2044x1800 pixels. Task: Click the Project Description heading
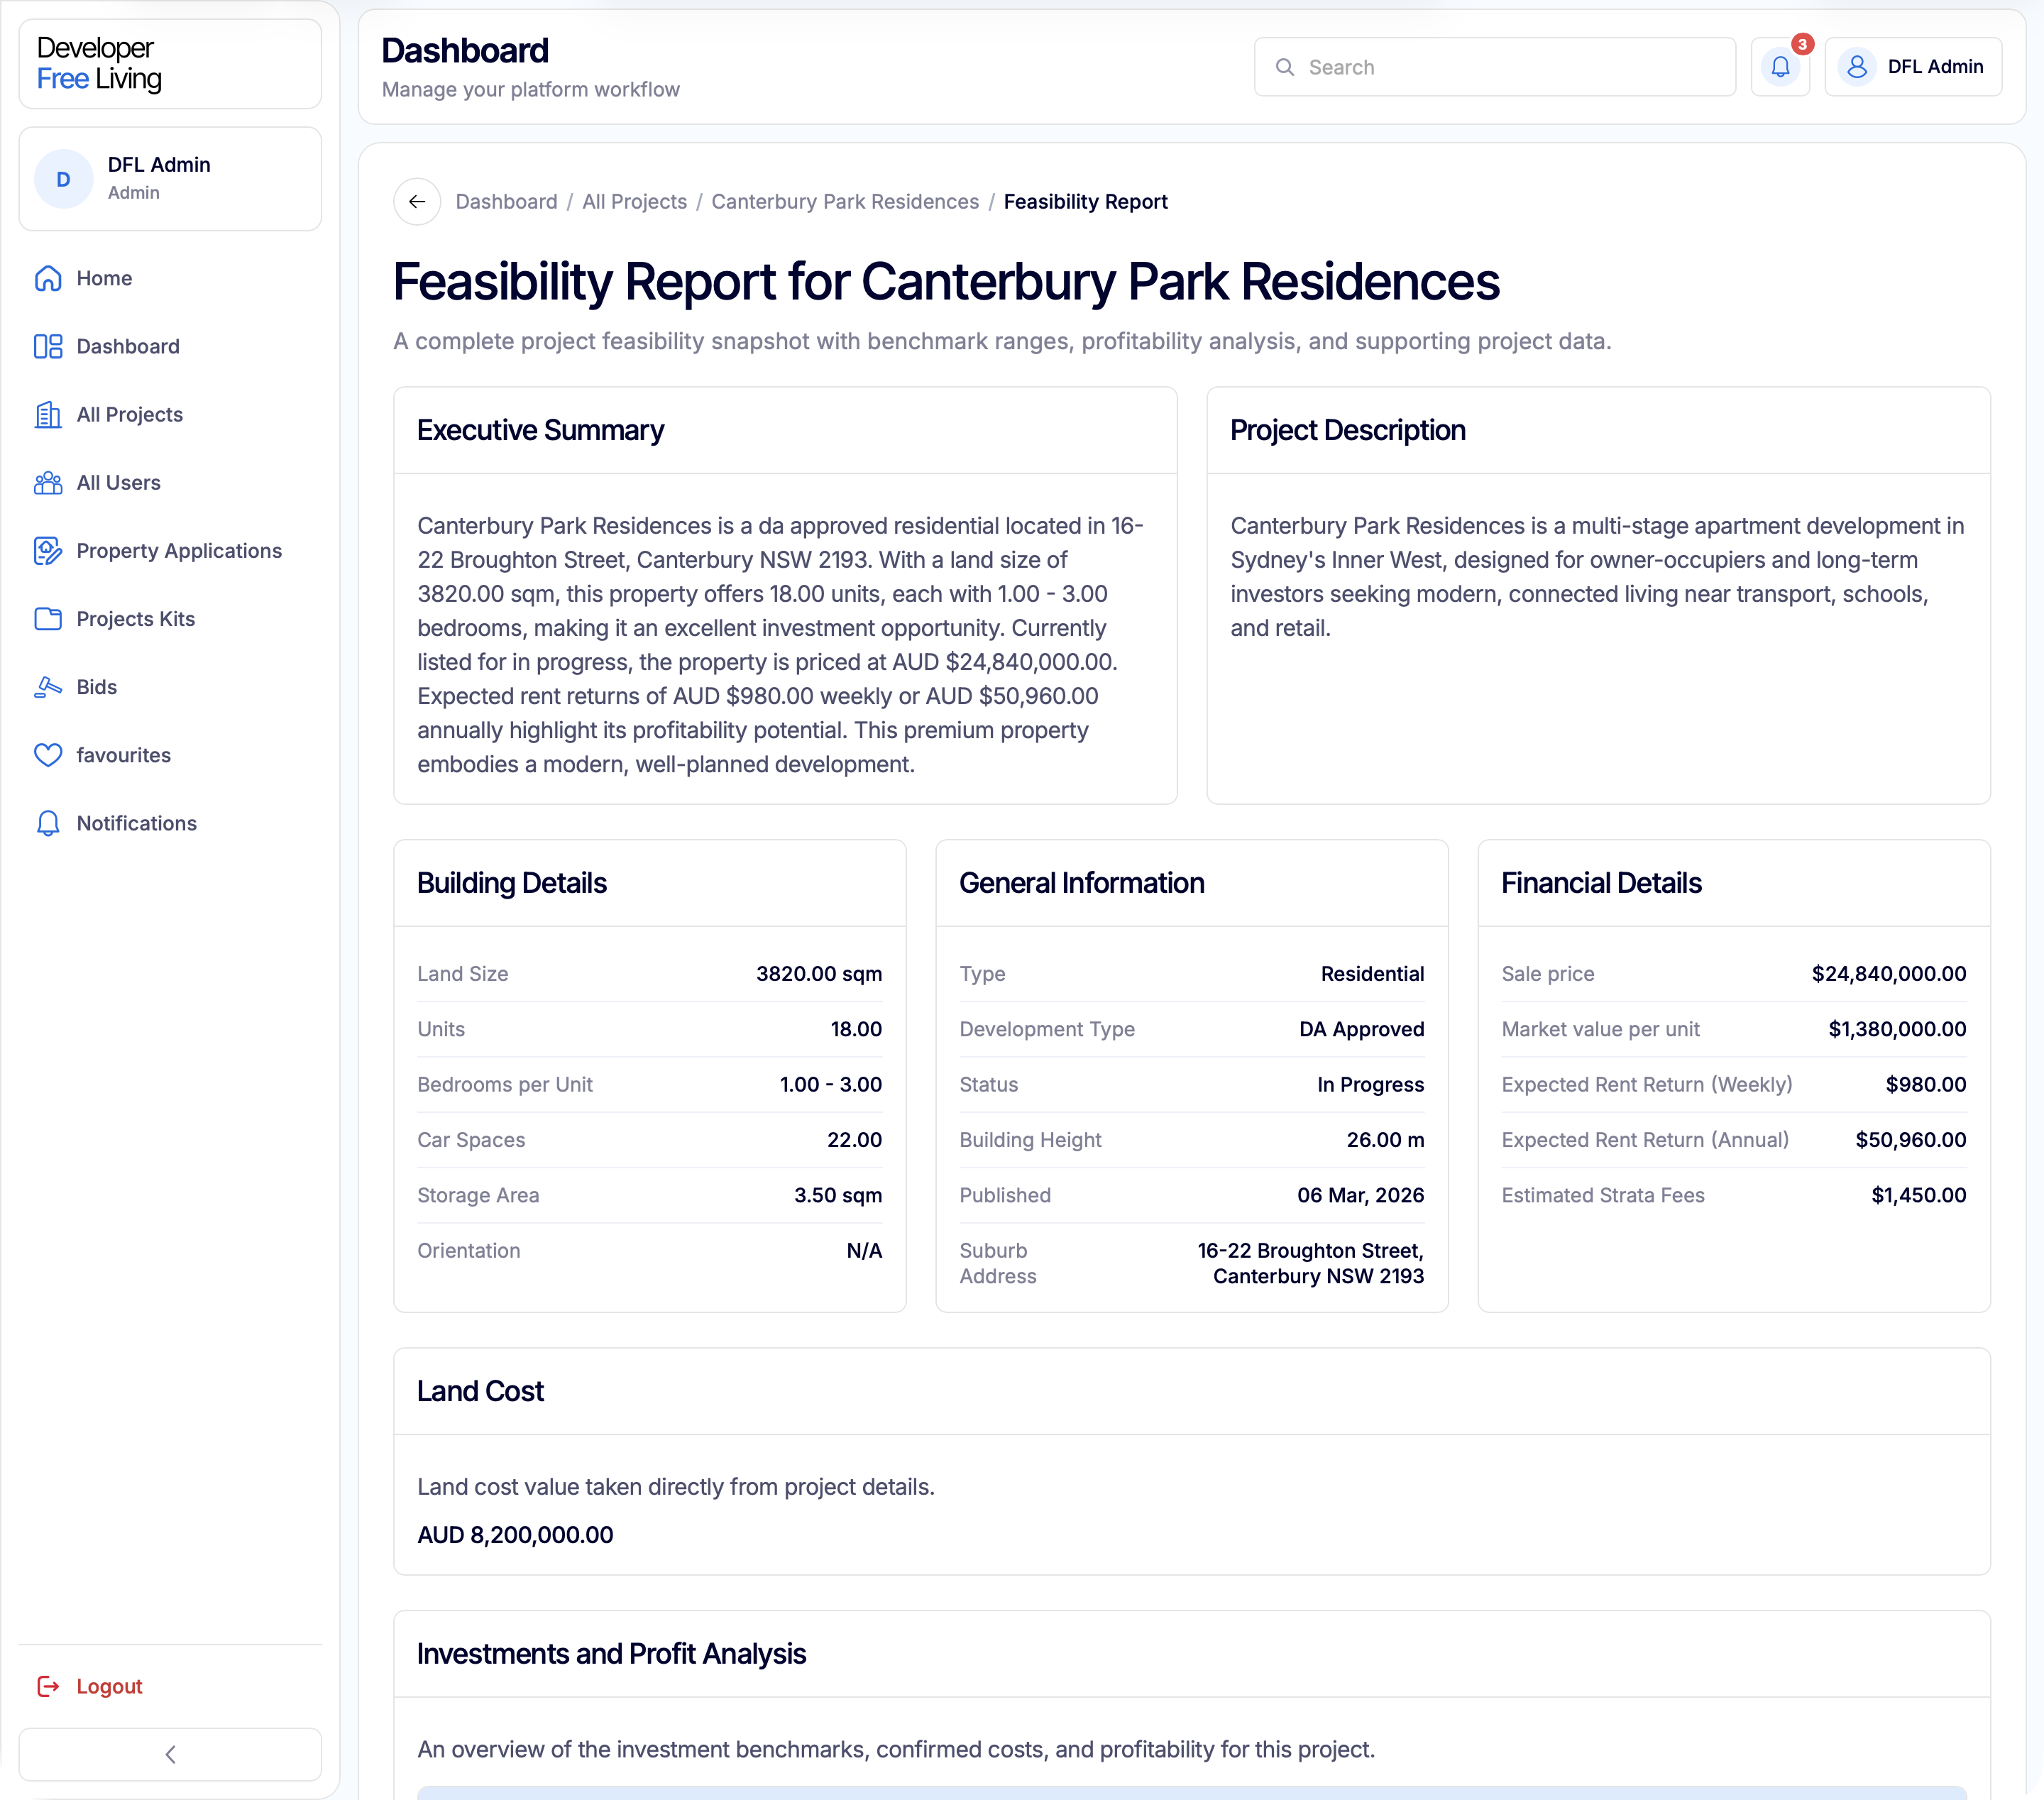[1347, 430]
